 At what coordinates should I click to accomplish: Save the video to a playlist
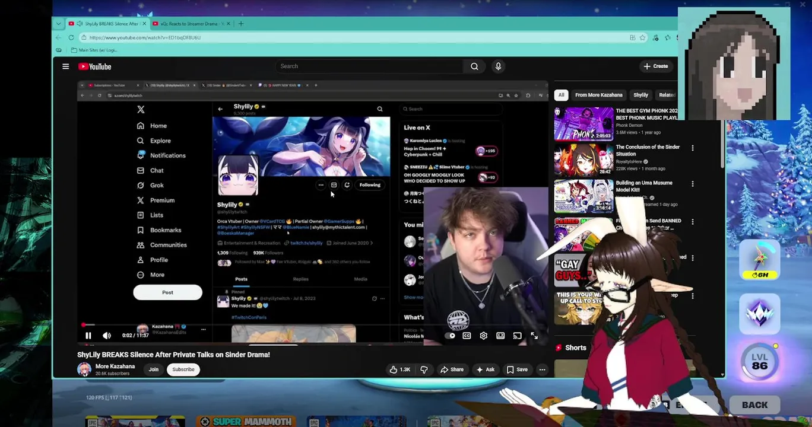517,369
